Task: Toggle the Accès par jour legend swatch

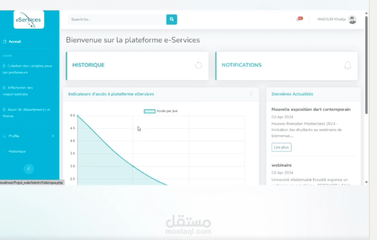Action: [150, 111]
